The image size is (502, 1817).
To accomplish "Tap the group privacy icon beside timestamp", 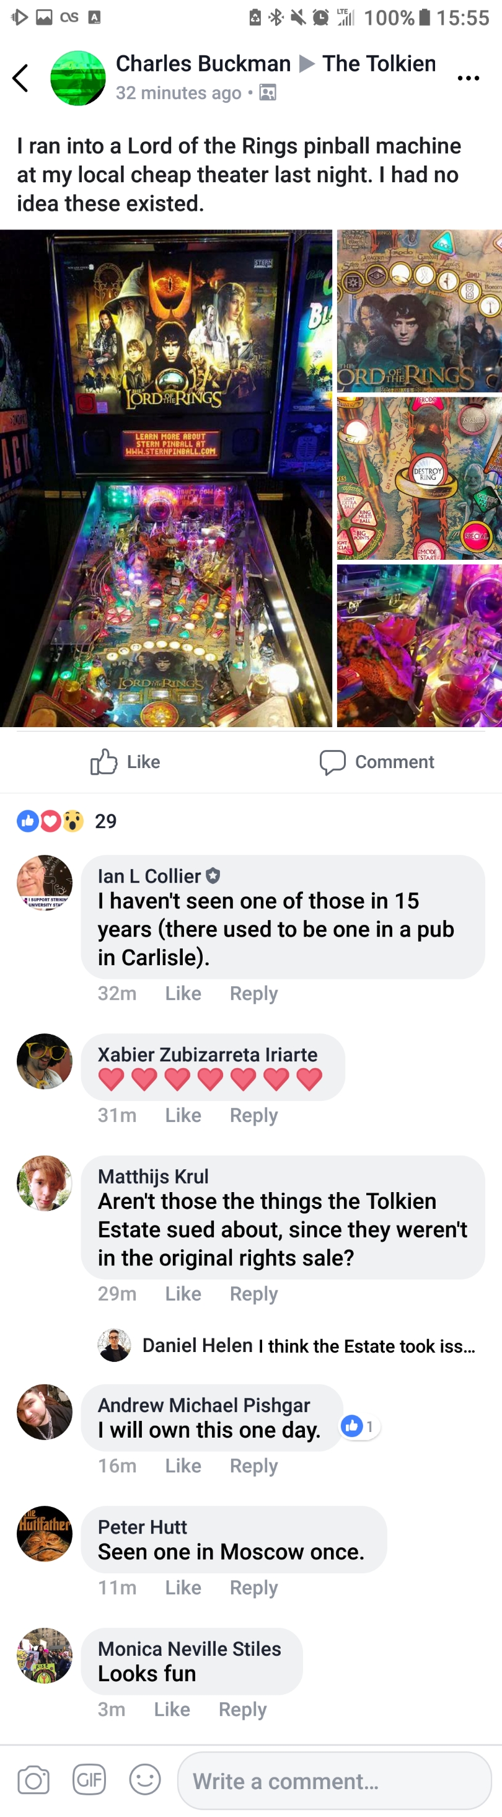I will click(268, 92).
